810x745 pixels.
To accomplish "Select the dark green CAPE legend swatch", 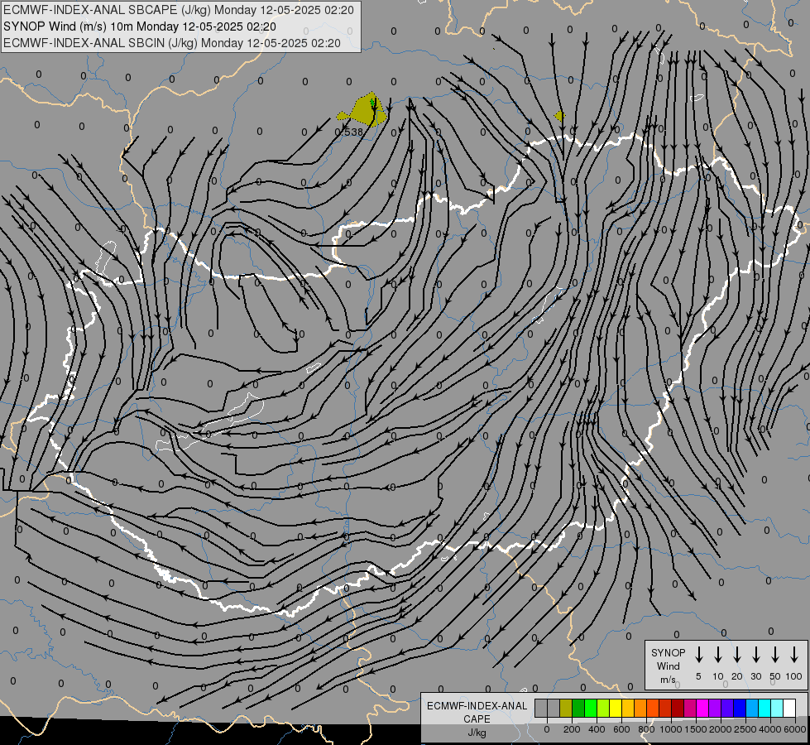I will [x=578, y=708].
